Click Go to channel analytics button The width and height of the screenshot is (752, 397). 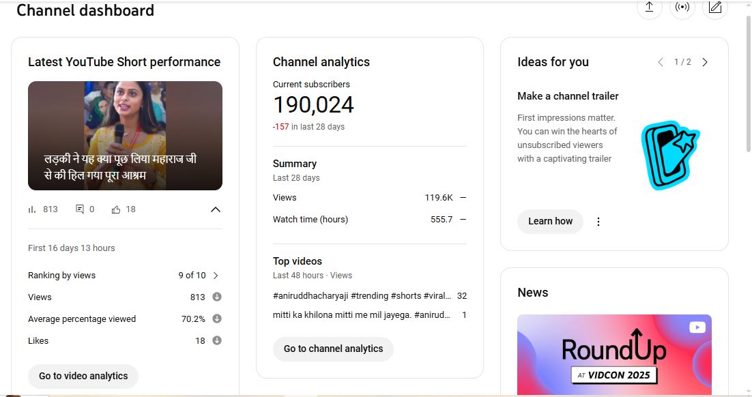[x=333, y=349]
